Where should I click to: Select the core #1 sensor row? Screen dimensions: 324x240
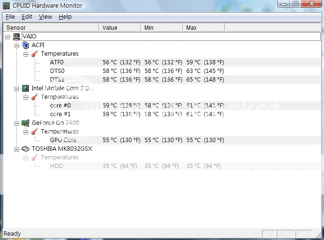(185, 114)
